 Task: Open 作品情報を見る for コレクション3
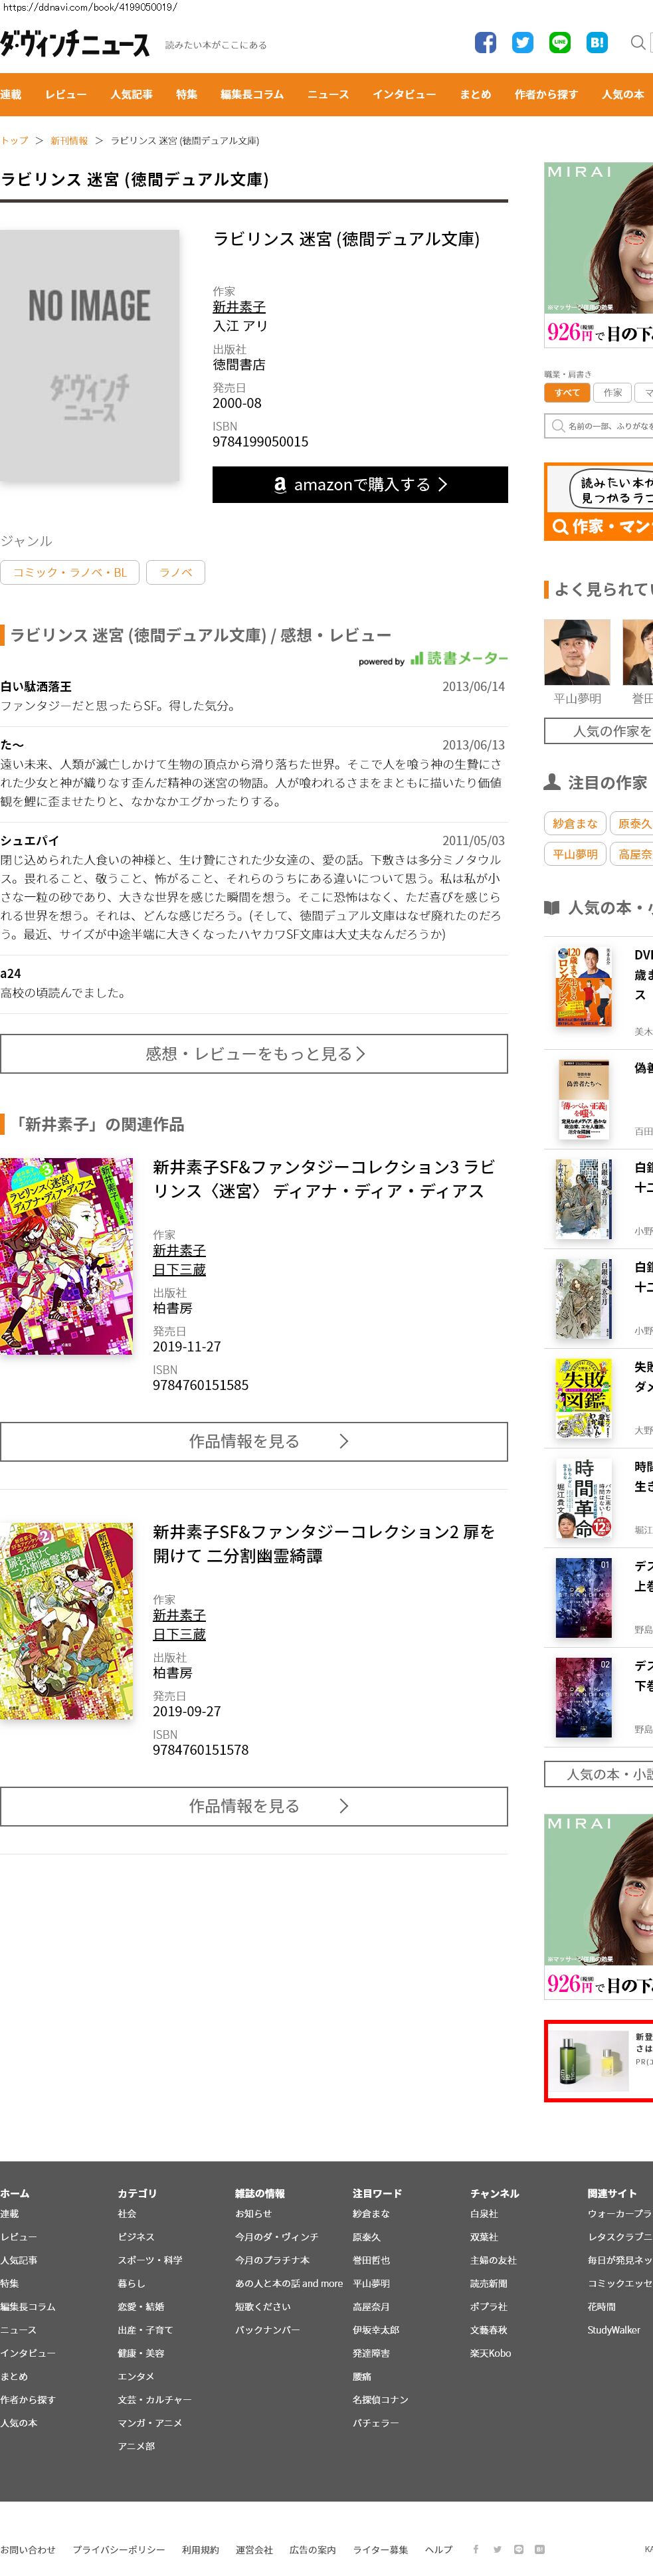coord(254,1441)
